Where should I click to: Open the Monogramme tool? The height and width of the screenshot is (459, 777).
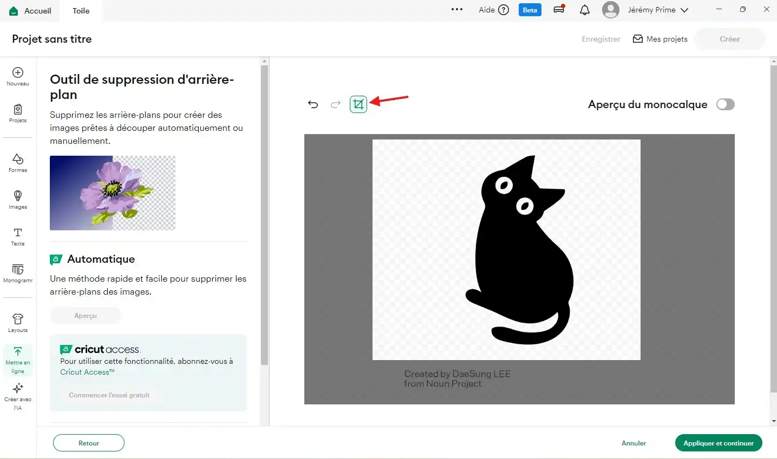[x=18, y=273]
